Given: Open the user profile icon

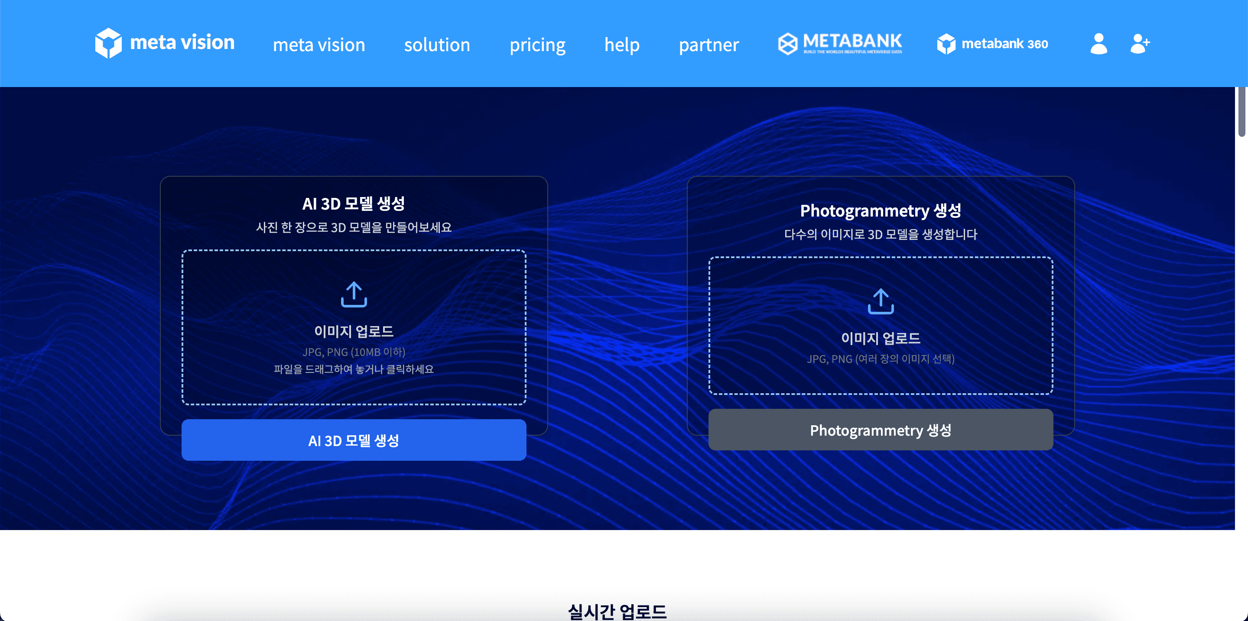Looking at the screenshot, I should tap(1098, 44).
